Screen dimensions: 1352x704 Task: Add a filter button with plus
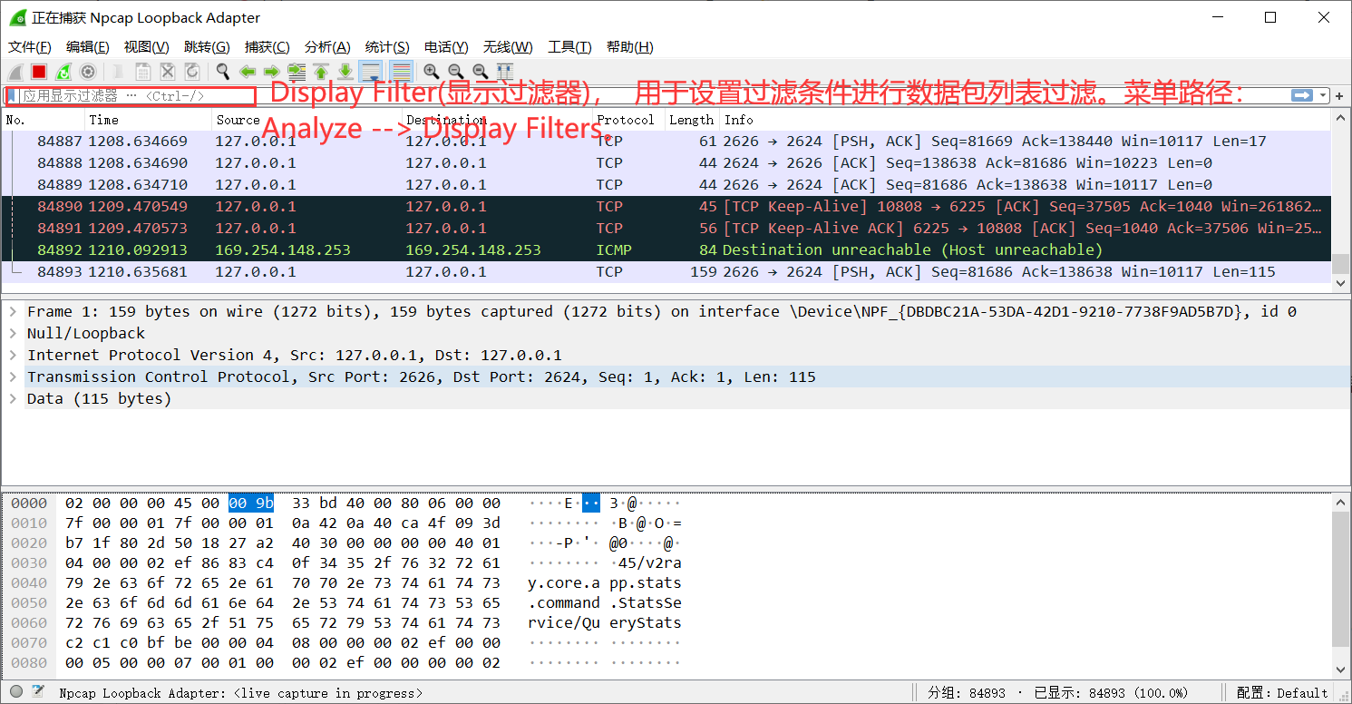click(x=1340, y=95)
